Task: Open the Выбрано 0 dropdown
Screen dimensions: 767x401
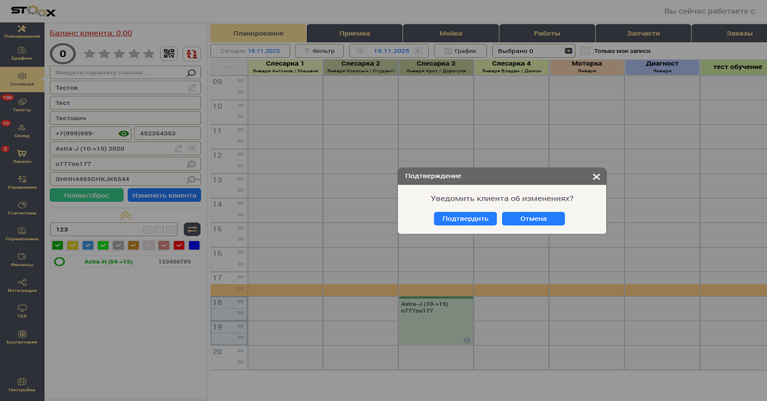Action: (x=534, y=51)
